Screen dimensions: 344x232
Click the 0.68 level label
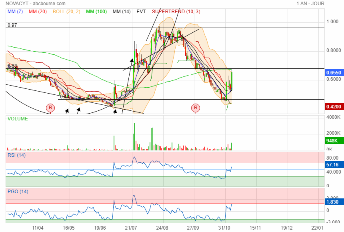coord(12,66)
